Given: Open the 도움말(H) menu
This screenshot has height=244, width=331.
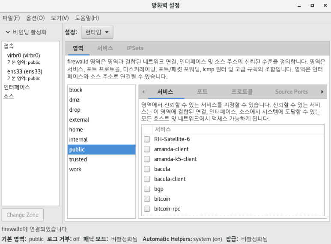Looking at the screenshot, I should point(87,18).
